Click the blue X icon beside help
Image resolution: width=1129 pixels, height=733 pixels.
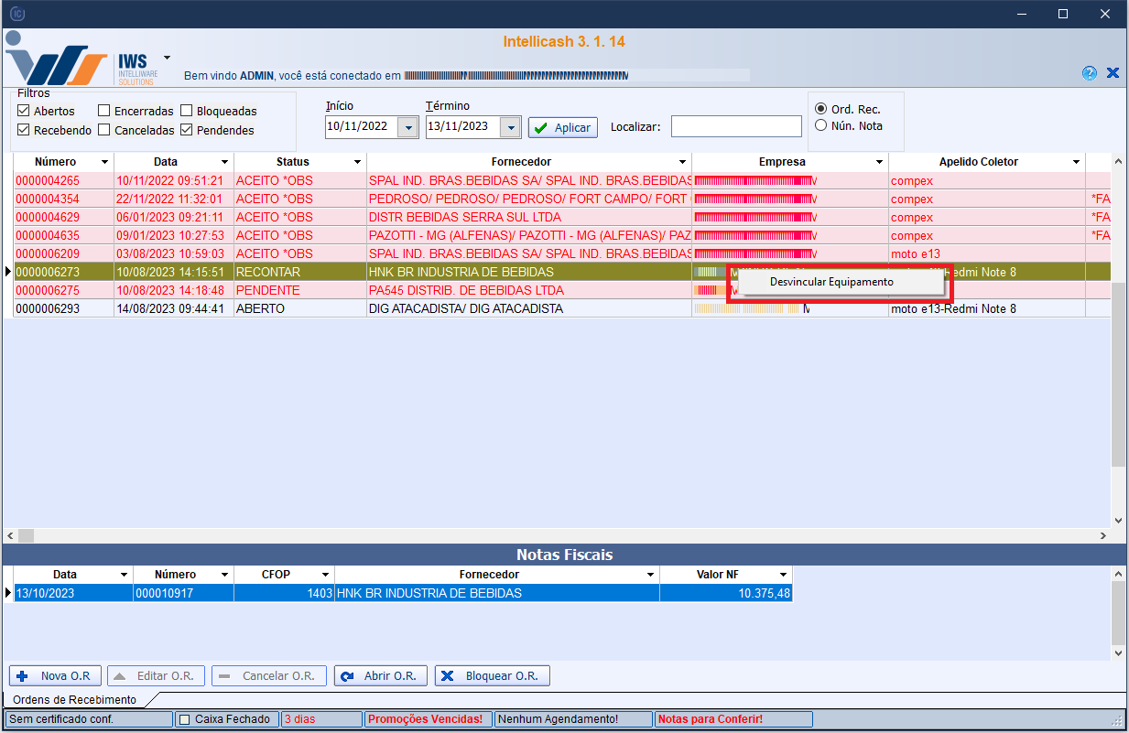coord(1113,73)
